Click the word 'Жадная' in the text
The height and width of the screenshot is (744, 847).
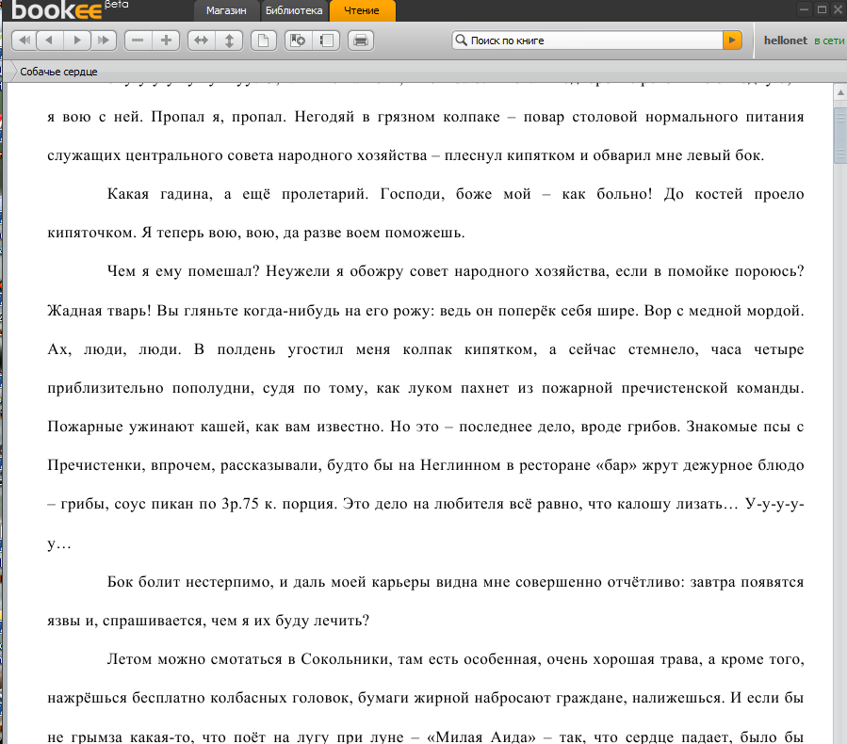74,311
